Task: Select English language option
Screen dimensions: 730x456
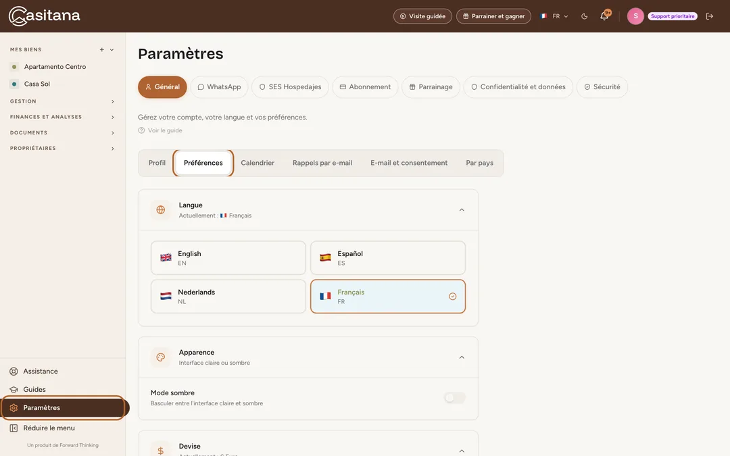Action: (x=228, y=258)
